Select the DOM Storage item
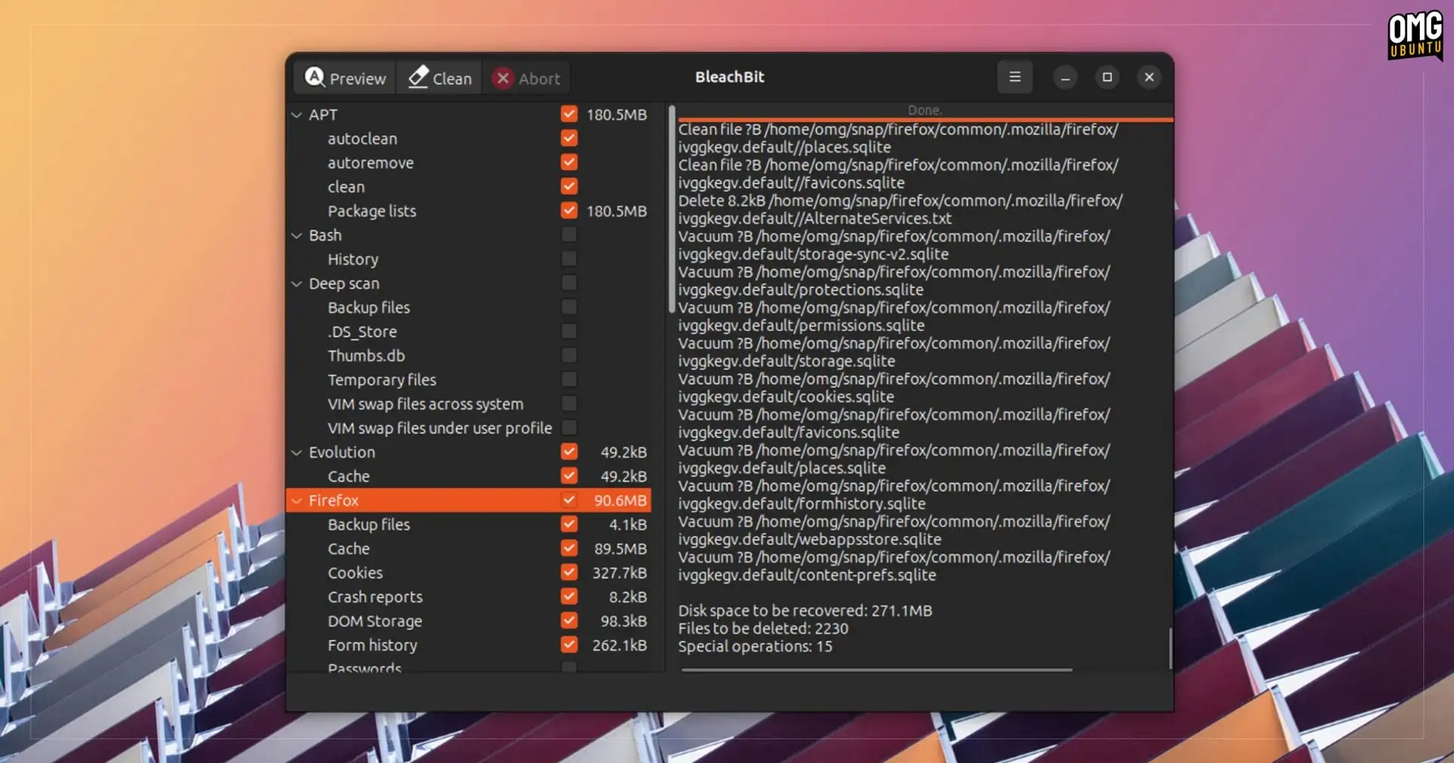This screenshot has height=763, width=1454. pyautogui.click(x=375, y=621)
